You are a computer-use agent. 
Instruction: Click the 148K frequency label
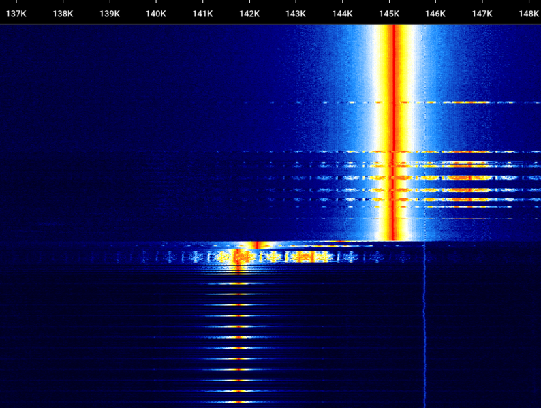[x=529, y=14]
